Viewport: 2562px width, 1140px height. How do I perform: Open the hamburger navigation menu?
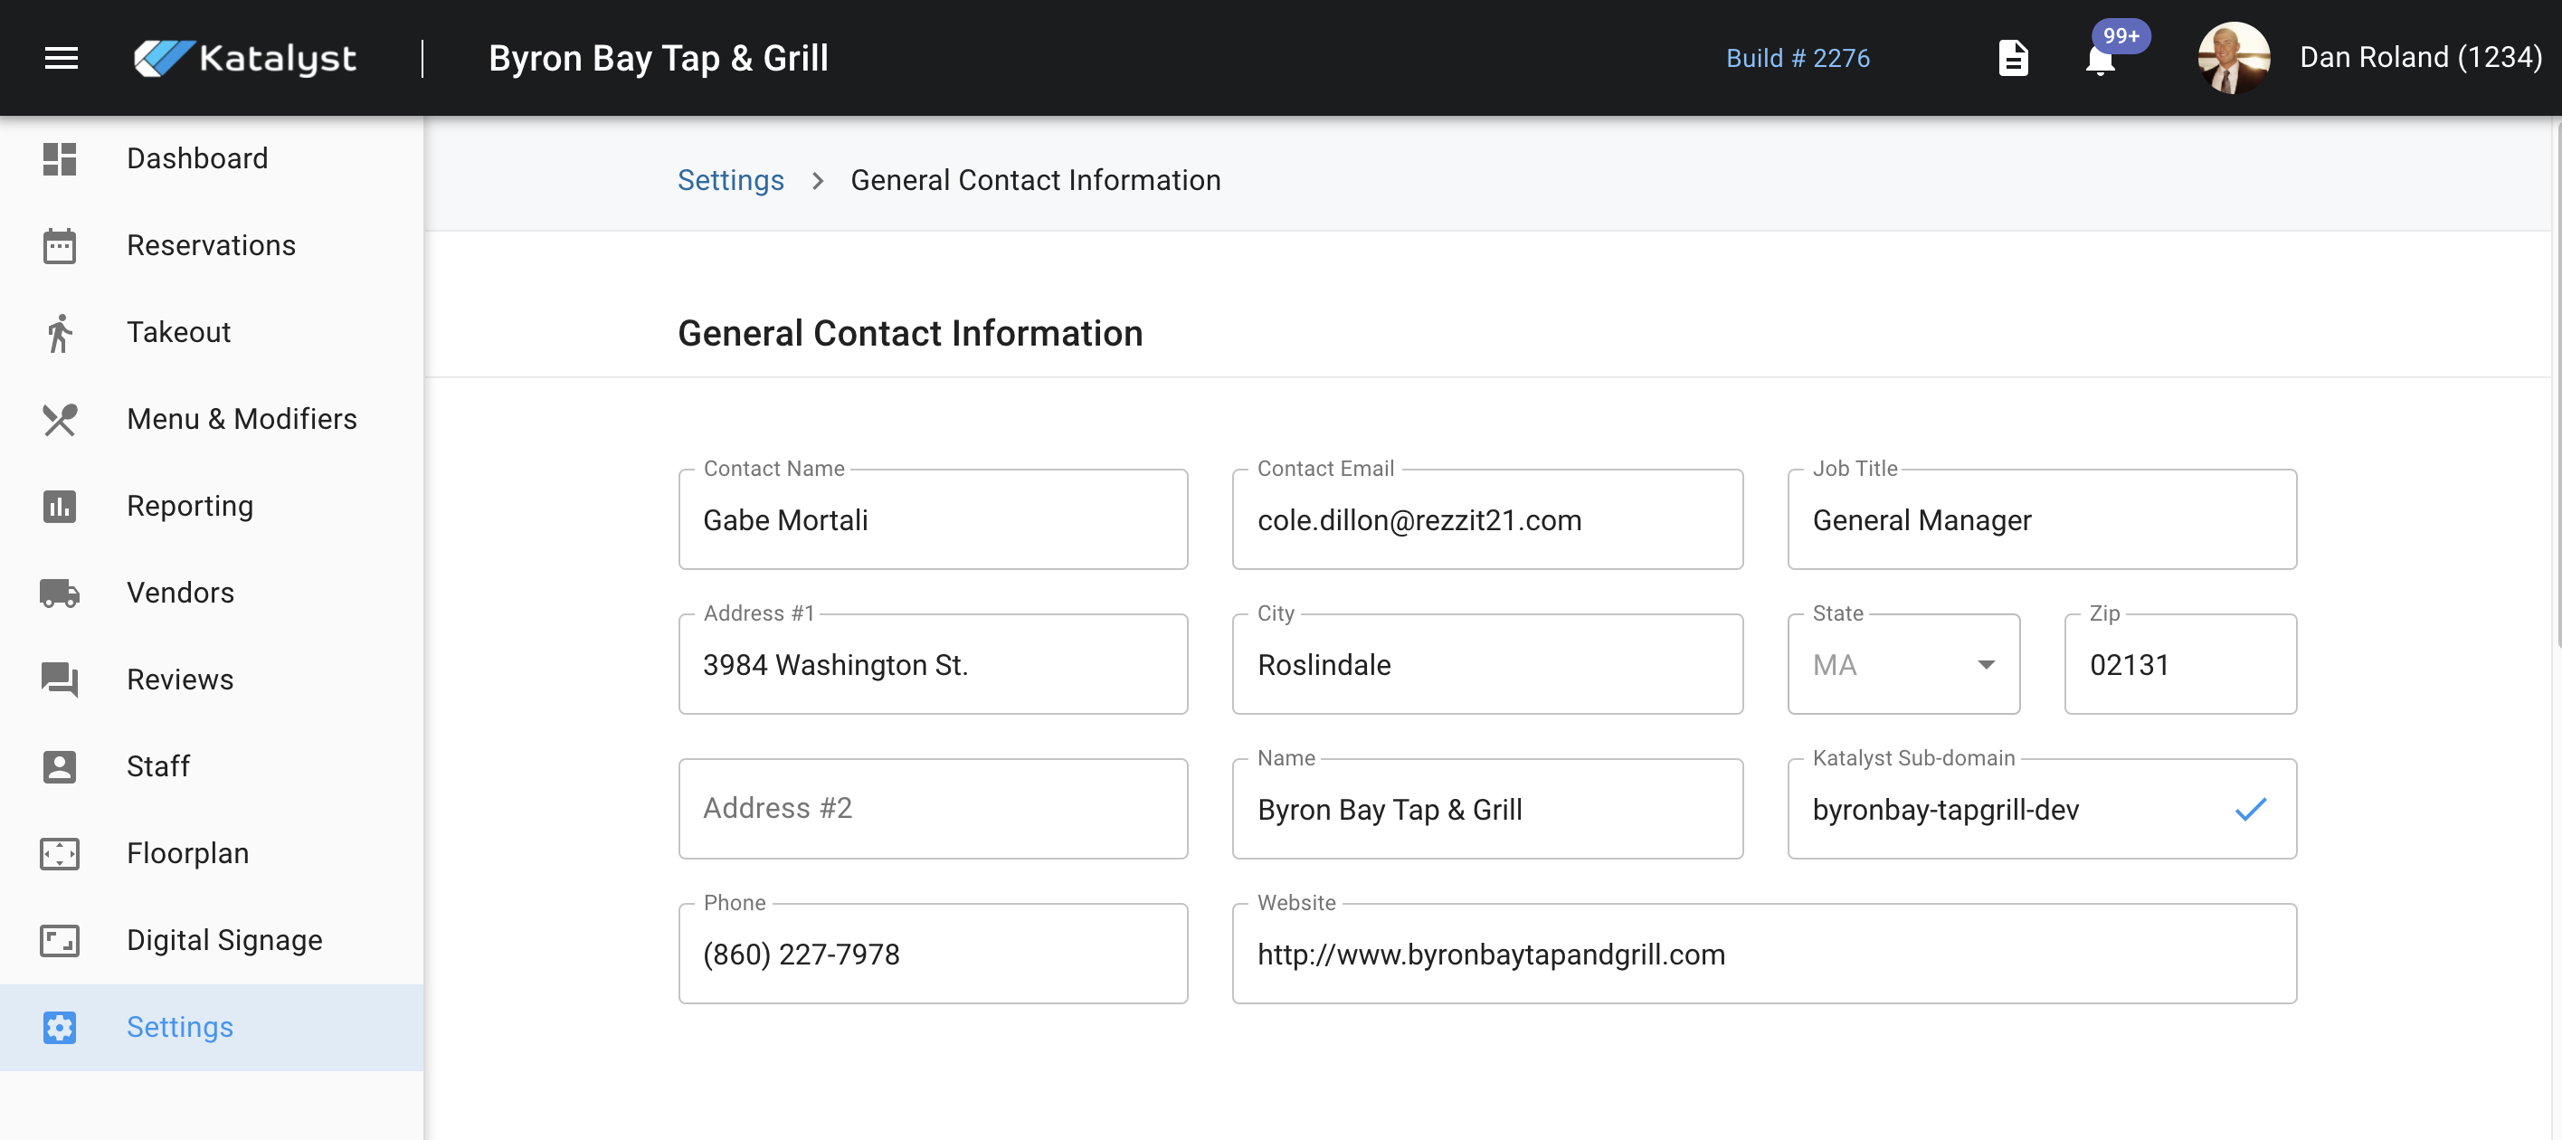(61, 58)
